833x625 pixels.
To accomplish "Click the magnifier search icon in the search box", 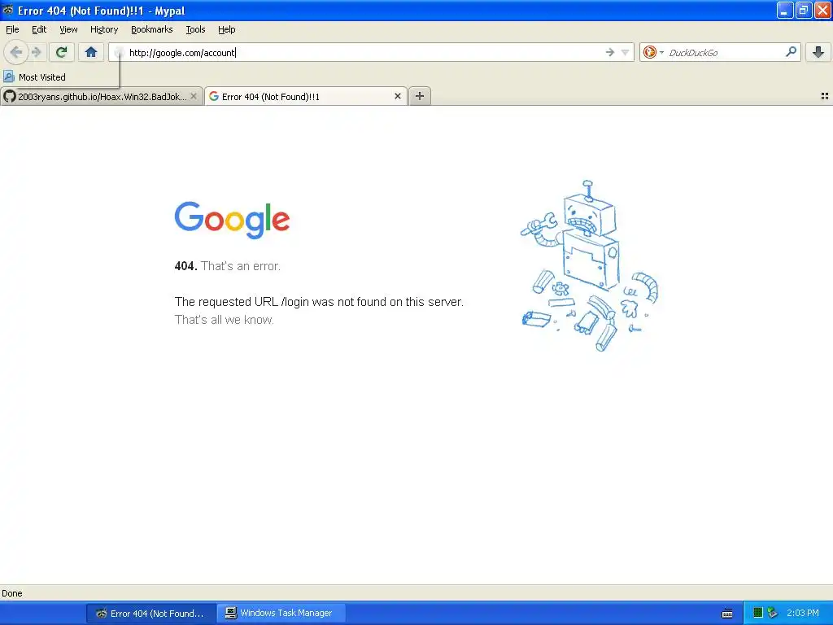I will [791, 51].
